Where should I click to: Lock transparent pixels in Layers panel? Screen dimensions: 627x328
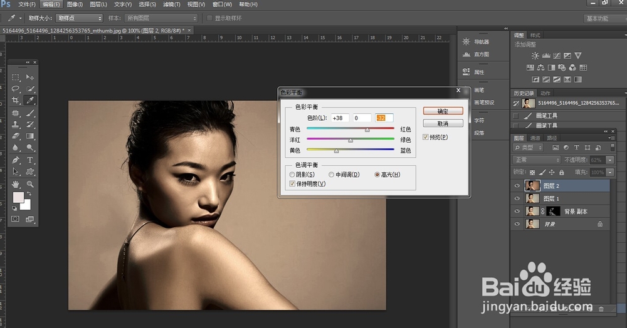pos(532,172)
